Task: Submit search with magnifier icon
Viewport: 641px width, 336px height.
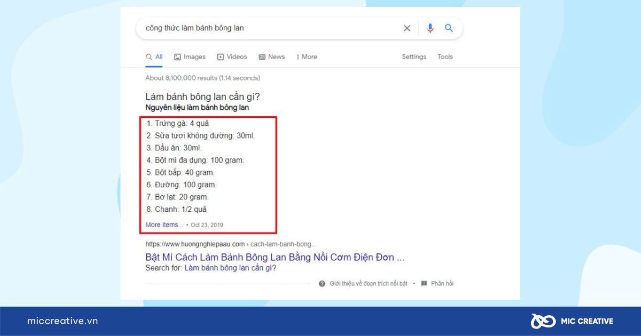Action: coord(449,28)
